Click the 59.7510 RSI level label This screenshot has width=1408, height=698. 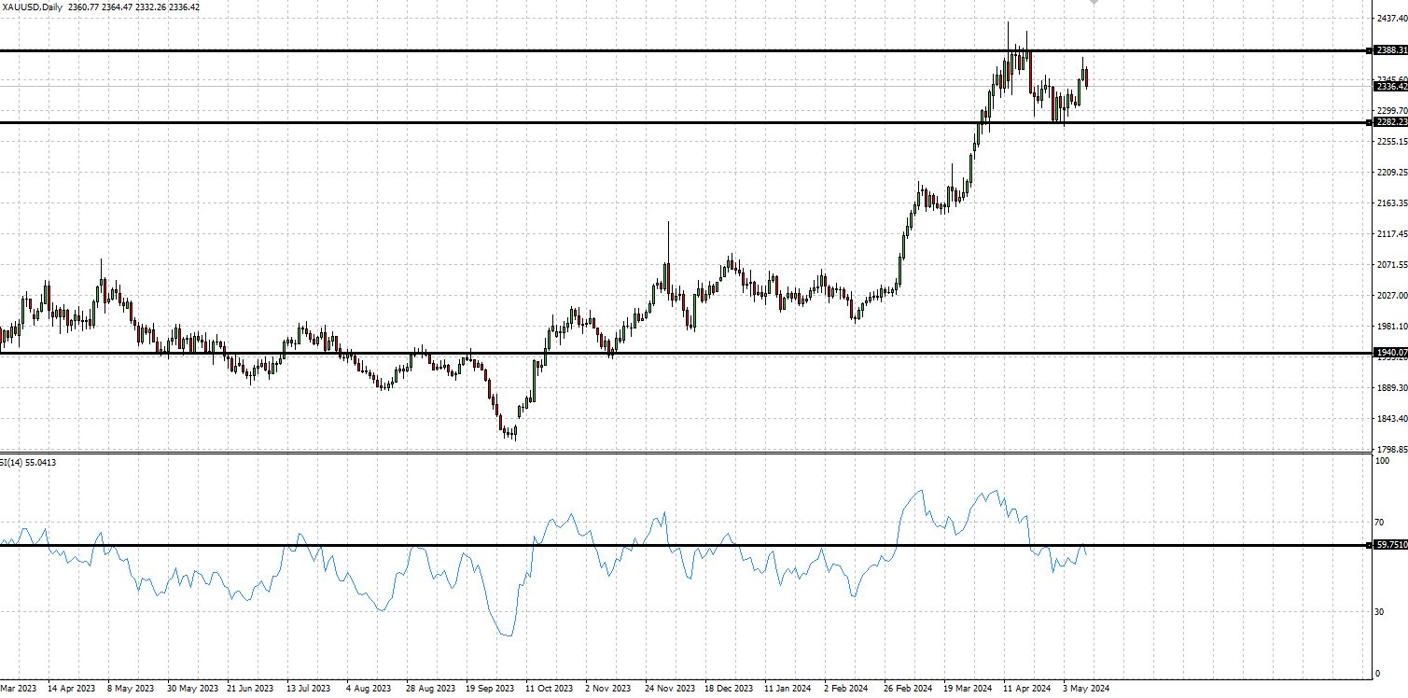coord(1390,545)
